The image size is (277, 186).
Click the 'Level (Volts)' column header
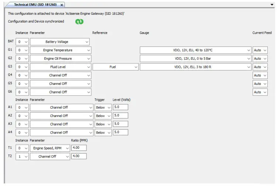122,100
